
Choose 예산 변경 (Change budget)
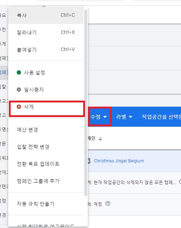click(x=46, y=130)
